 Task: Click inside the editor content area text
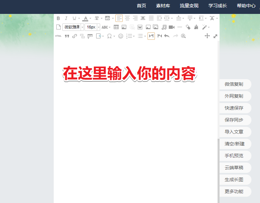(x=129, y=74)
